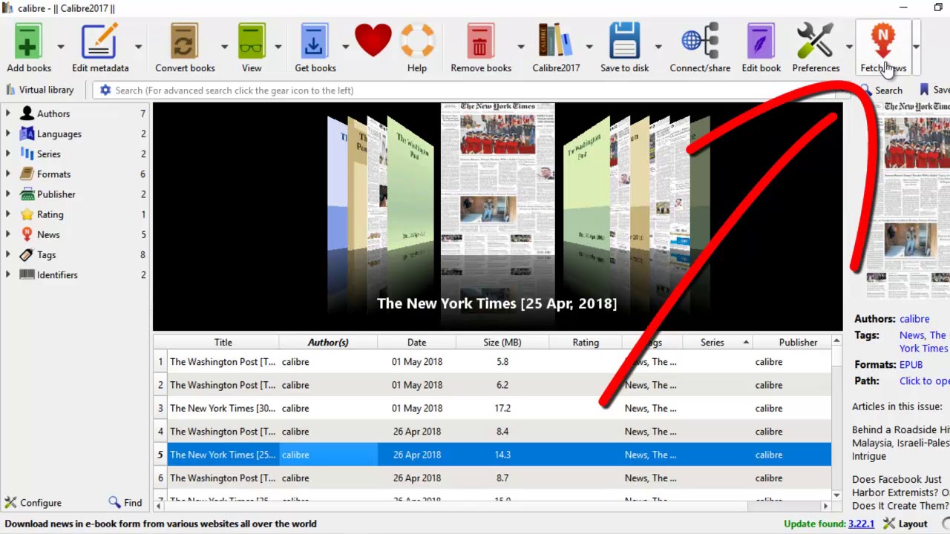The width and height of the screenshot is (950, 534).
Task: Expand the Publisher category in tag browser
Action: click(x=8, y=194)
